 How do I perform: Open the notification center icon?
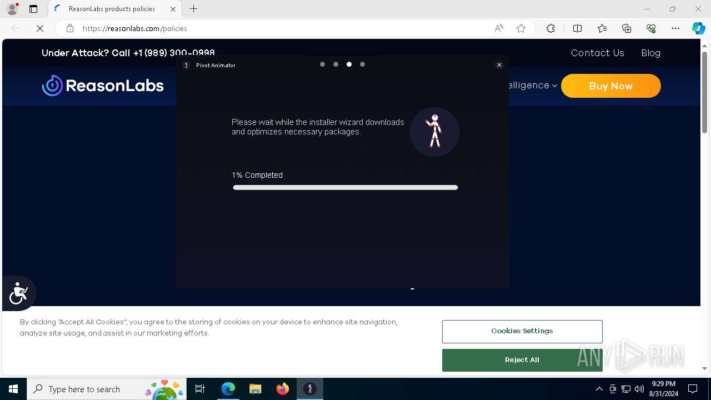coord(693,389)
